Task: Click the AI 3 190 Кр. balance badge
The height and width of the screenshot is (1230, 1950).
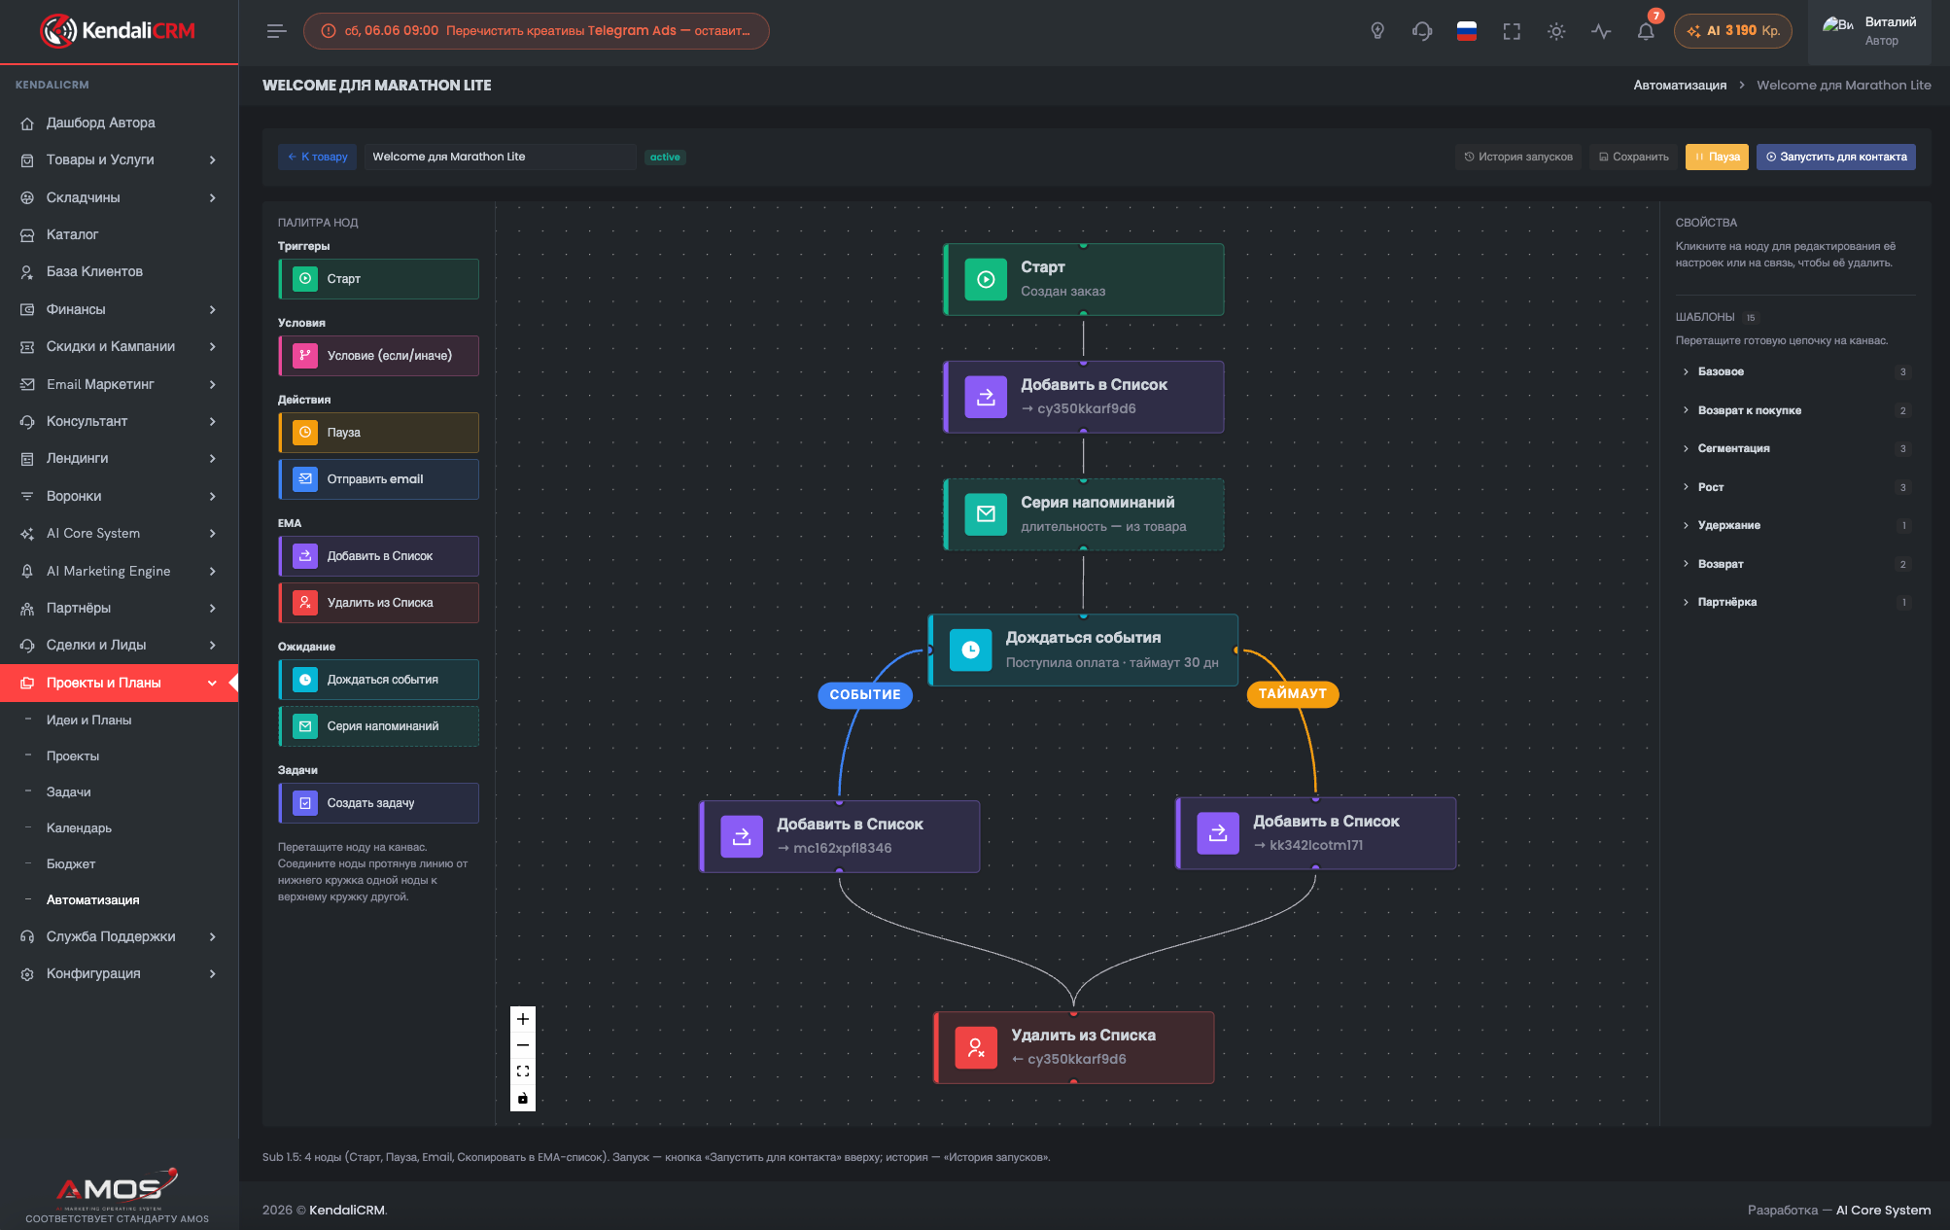Action: 1733,31
